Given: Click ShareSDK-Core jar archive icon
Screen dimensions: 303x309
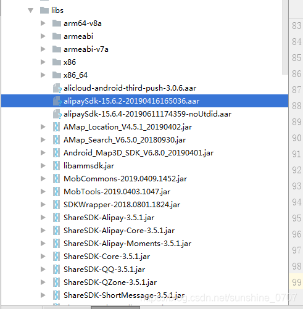Looking at the screenshot, I should coord(56,257).
